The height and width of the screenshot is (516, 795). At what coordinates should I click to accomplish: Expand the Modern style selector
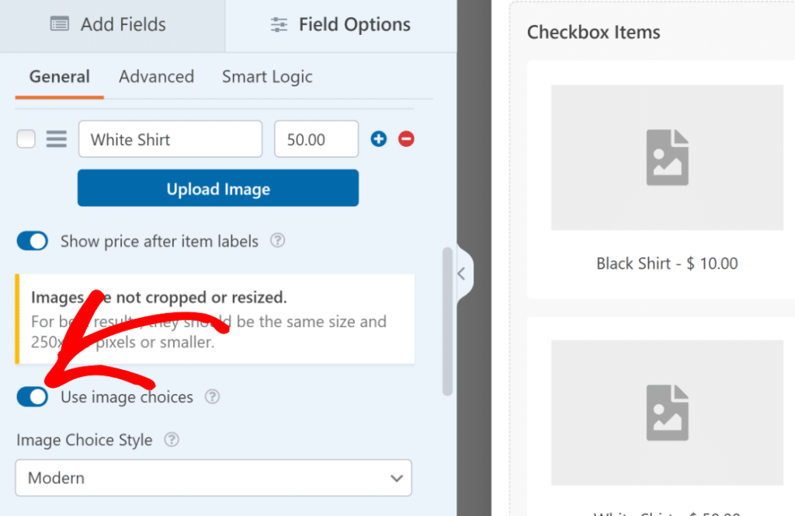[x=396, y=478]
